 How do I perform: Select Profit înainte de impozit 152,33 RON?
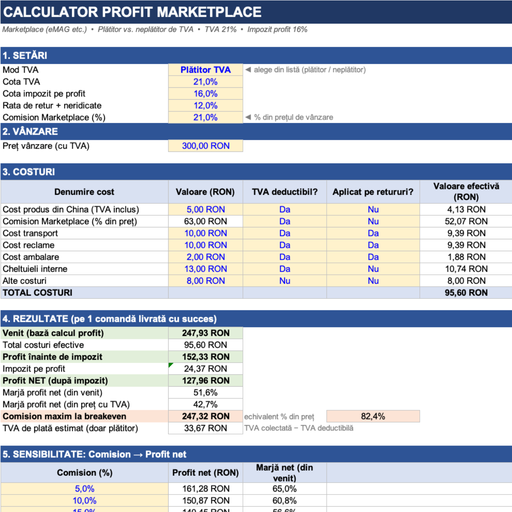205,357
